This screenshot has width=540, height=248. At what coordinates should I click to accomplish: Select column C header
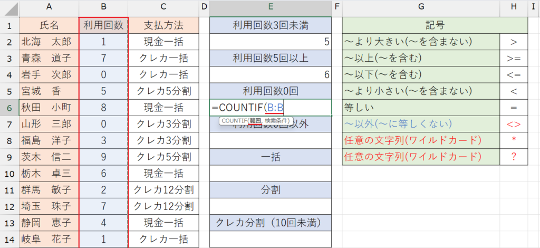163,8
